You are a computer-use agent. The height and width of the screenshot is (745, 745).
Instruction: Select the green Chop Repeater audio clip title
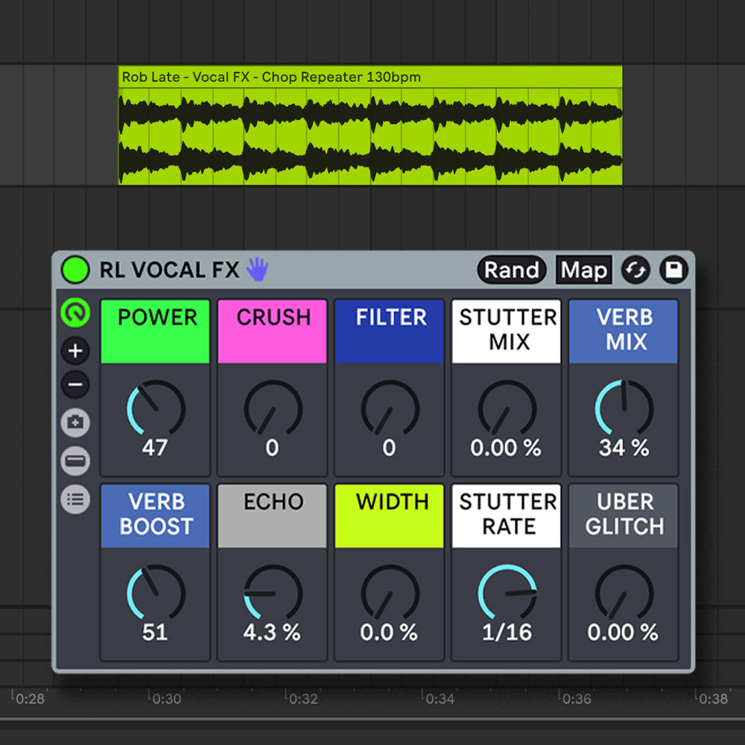[x=272, y=77]
